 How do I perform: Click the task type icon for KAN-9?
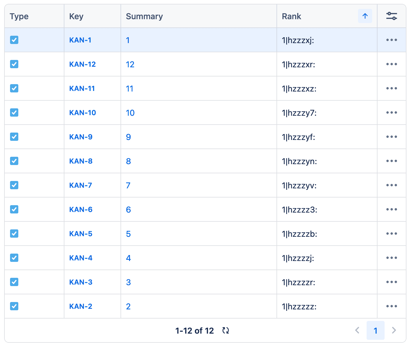14,137
